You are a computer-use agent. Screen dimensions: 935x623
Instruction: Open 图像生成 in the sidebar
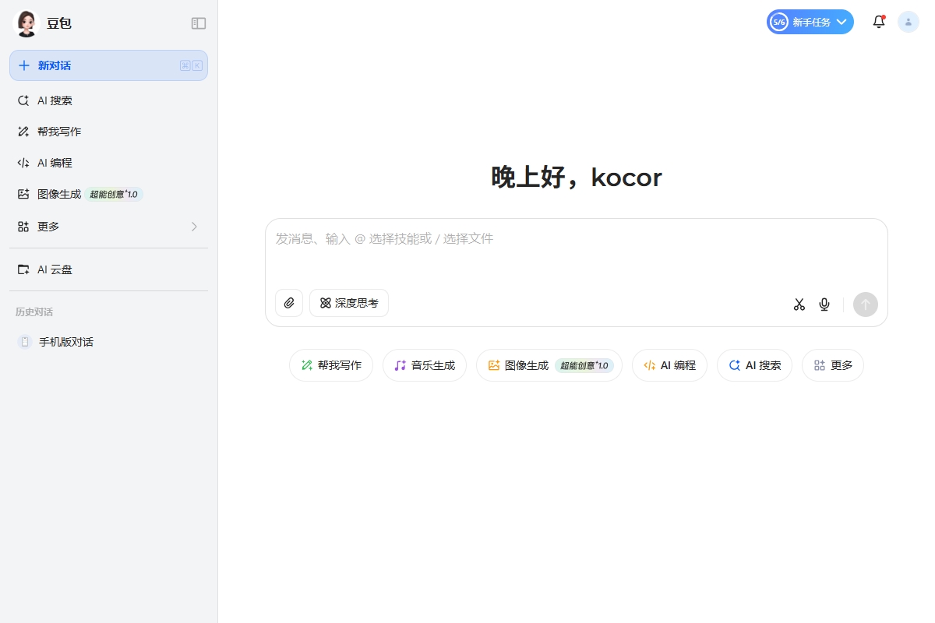click(x=61, y=194)
